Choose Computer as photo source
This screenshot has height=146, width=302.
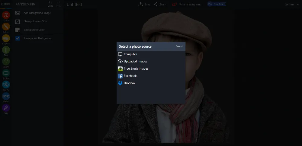[130, 54]
